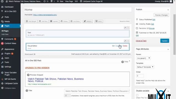Open Layouts in page builder toolbar
Image resolution: width=176 pixels, height=99 pixels.
[54, 21]
